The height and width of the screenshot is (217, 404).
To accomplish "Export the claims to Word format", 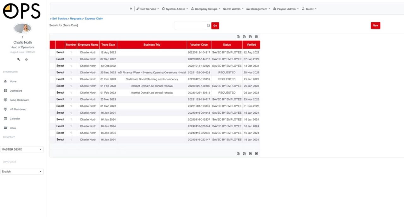I will (257, 37).
